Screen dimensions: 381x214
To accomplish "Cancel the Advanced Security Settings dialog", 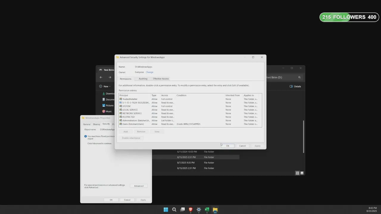I will (x=243, y=146).
